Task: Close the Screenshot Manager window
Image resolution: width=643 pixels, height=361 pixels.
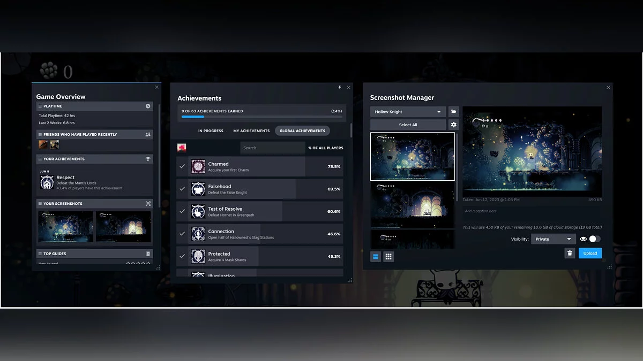Action: tap(608, 87)
